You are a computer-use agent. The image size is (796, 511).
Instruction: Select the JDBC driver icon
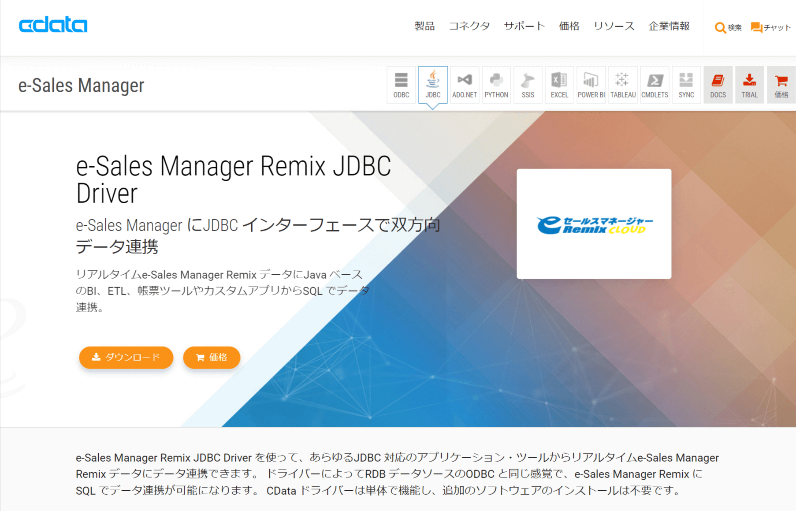pos(433,85)
